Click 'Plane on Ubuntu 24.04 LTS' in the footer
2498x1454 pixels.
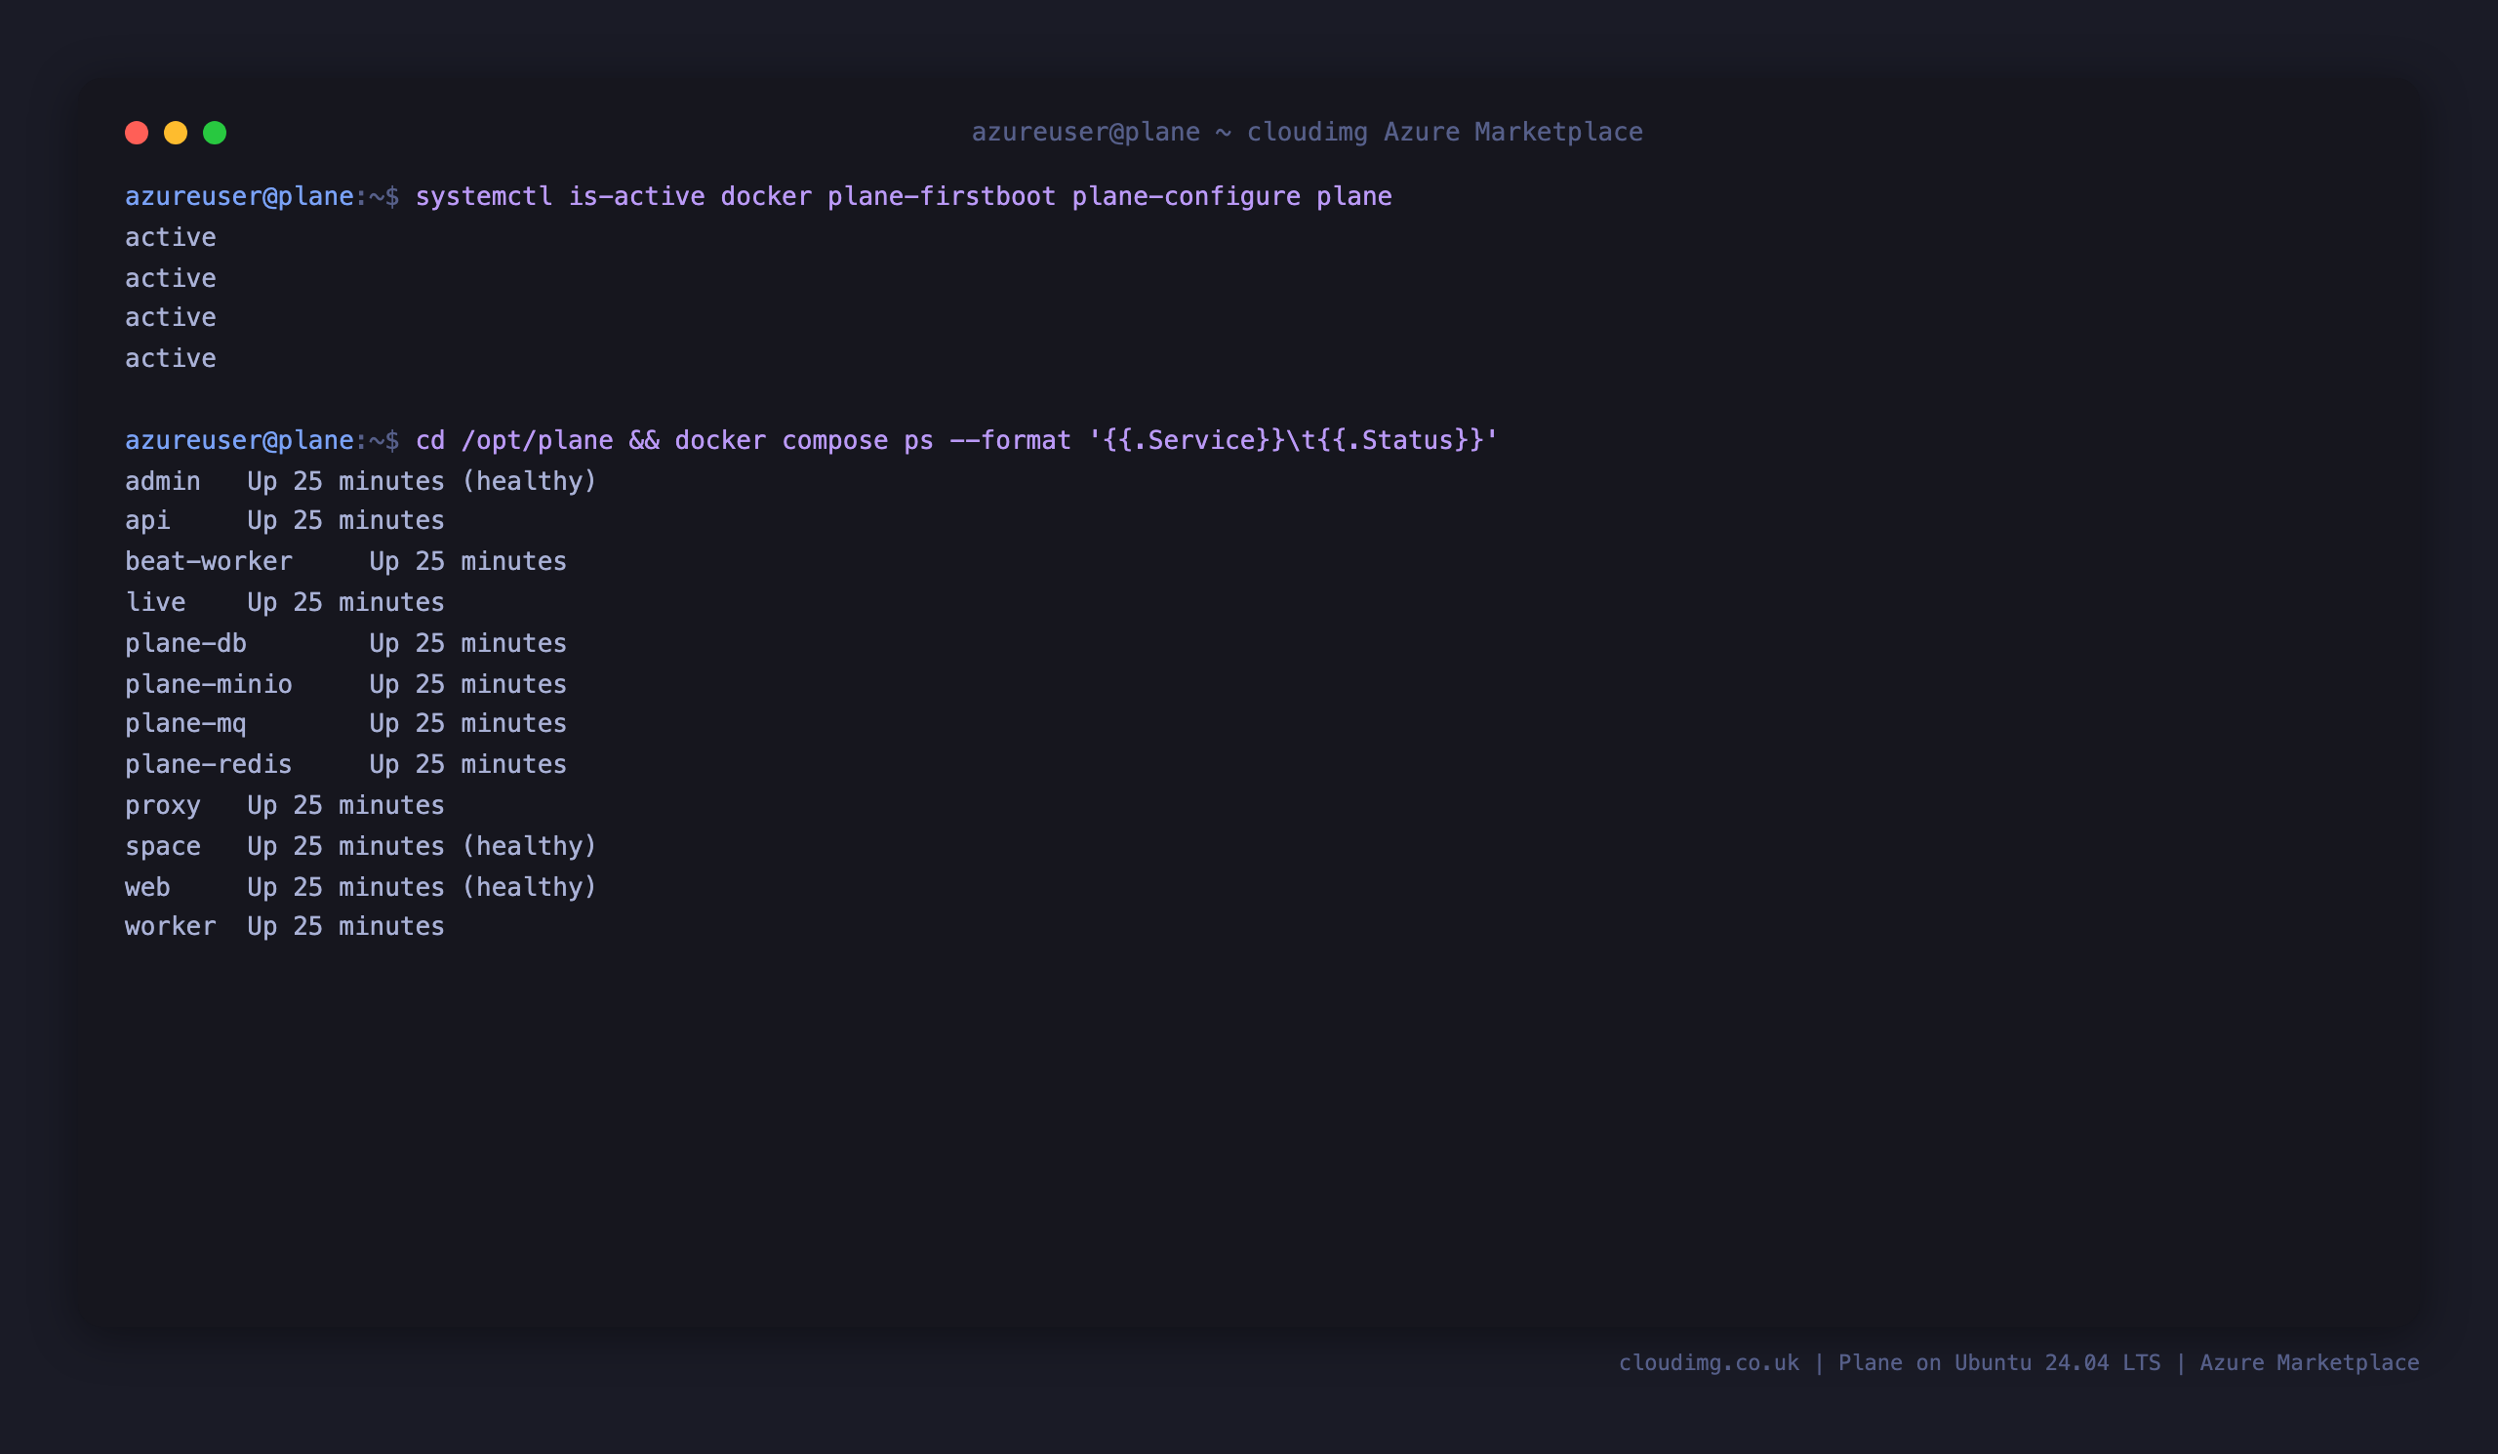coord(1999,1363)
